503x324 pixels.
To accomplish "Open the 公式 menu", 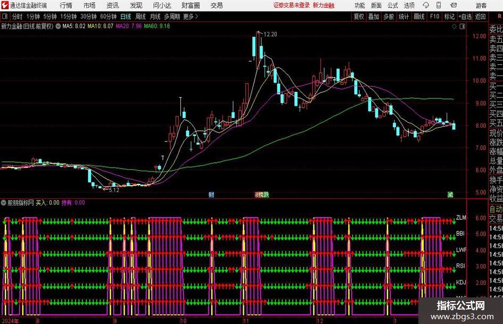I will tap(393, 5).
